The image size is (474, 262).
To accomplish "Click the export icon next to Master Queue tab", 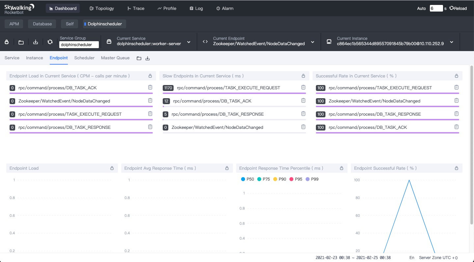I will [148, 58].
